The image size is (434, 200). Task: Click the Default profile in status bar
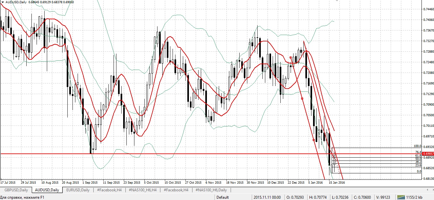[x=223, y=197]
